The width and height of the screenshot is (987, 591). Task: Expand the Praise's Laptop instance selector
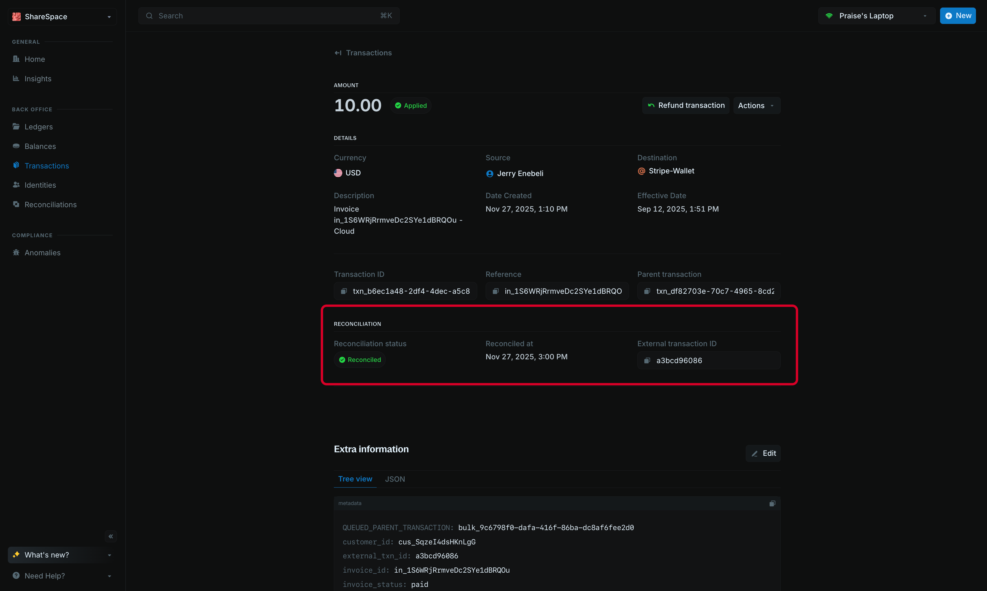pyautogui.click(x=876, y=16)
